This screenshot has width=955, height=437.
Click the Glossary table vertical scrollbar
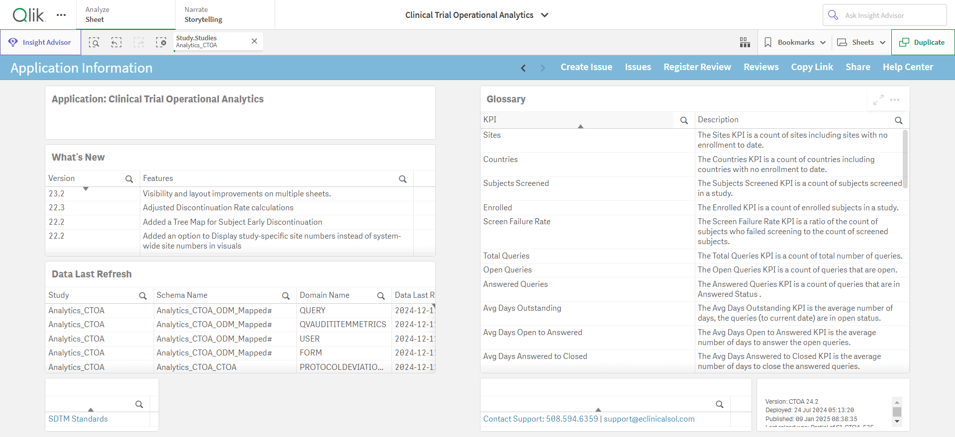coord(905,159)
